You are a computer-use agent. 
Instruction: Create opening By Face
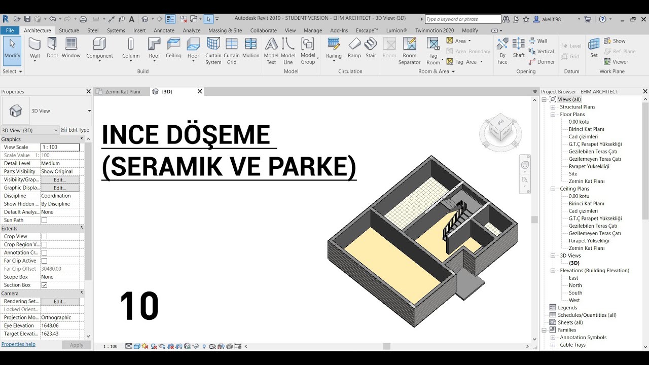(x=502, y=51)
